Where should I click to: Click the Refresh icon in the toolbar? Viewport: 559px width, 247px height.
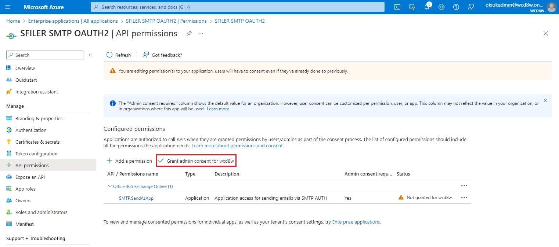pyautogui.click(x=109, y=55)
